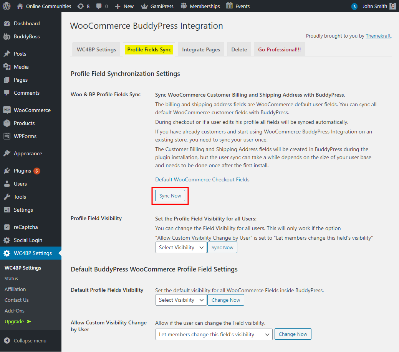Open the Default Profile Fields Visibility dropdown
This screenshot has height=352, width=399.
[x=180, y=300]
